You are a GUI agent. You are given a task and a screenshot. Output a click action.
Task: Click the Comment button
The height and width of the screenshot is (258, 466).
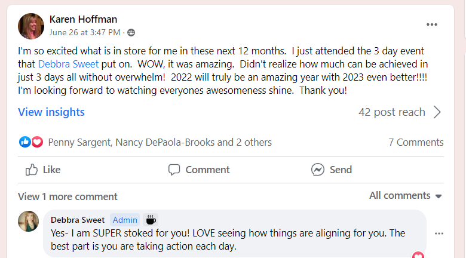[199, 170]
